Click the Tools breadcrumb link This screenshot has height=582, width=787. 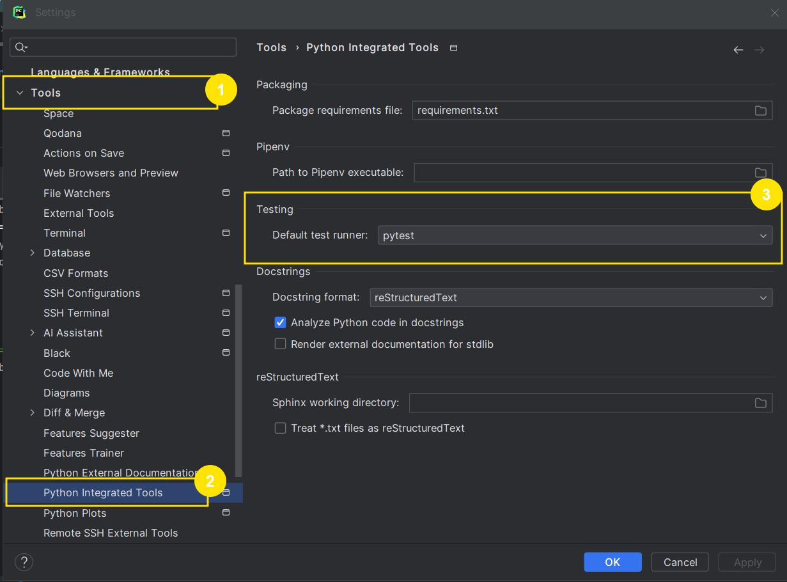pyautogui.click(x=271, y=47)
